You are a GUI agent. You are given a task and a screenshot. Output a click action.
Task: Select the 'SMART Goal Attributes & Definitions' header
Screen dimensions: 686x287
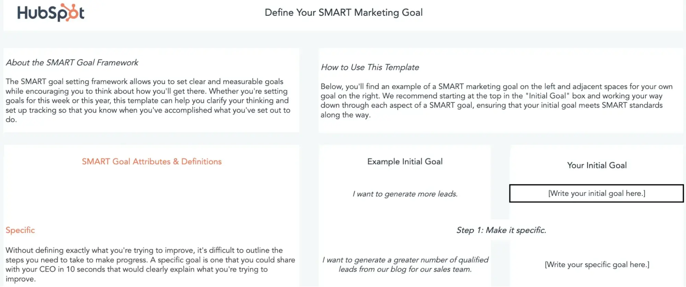pos(152,162)
